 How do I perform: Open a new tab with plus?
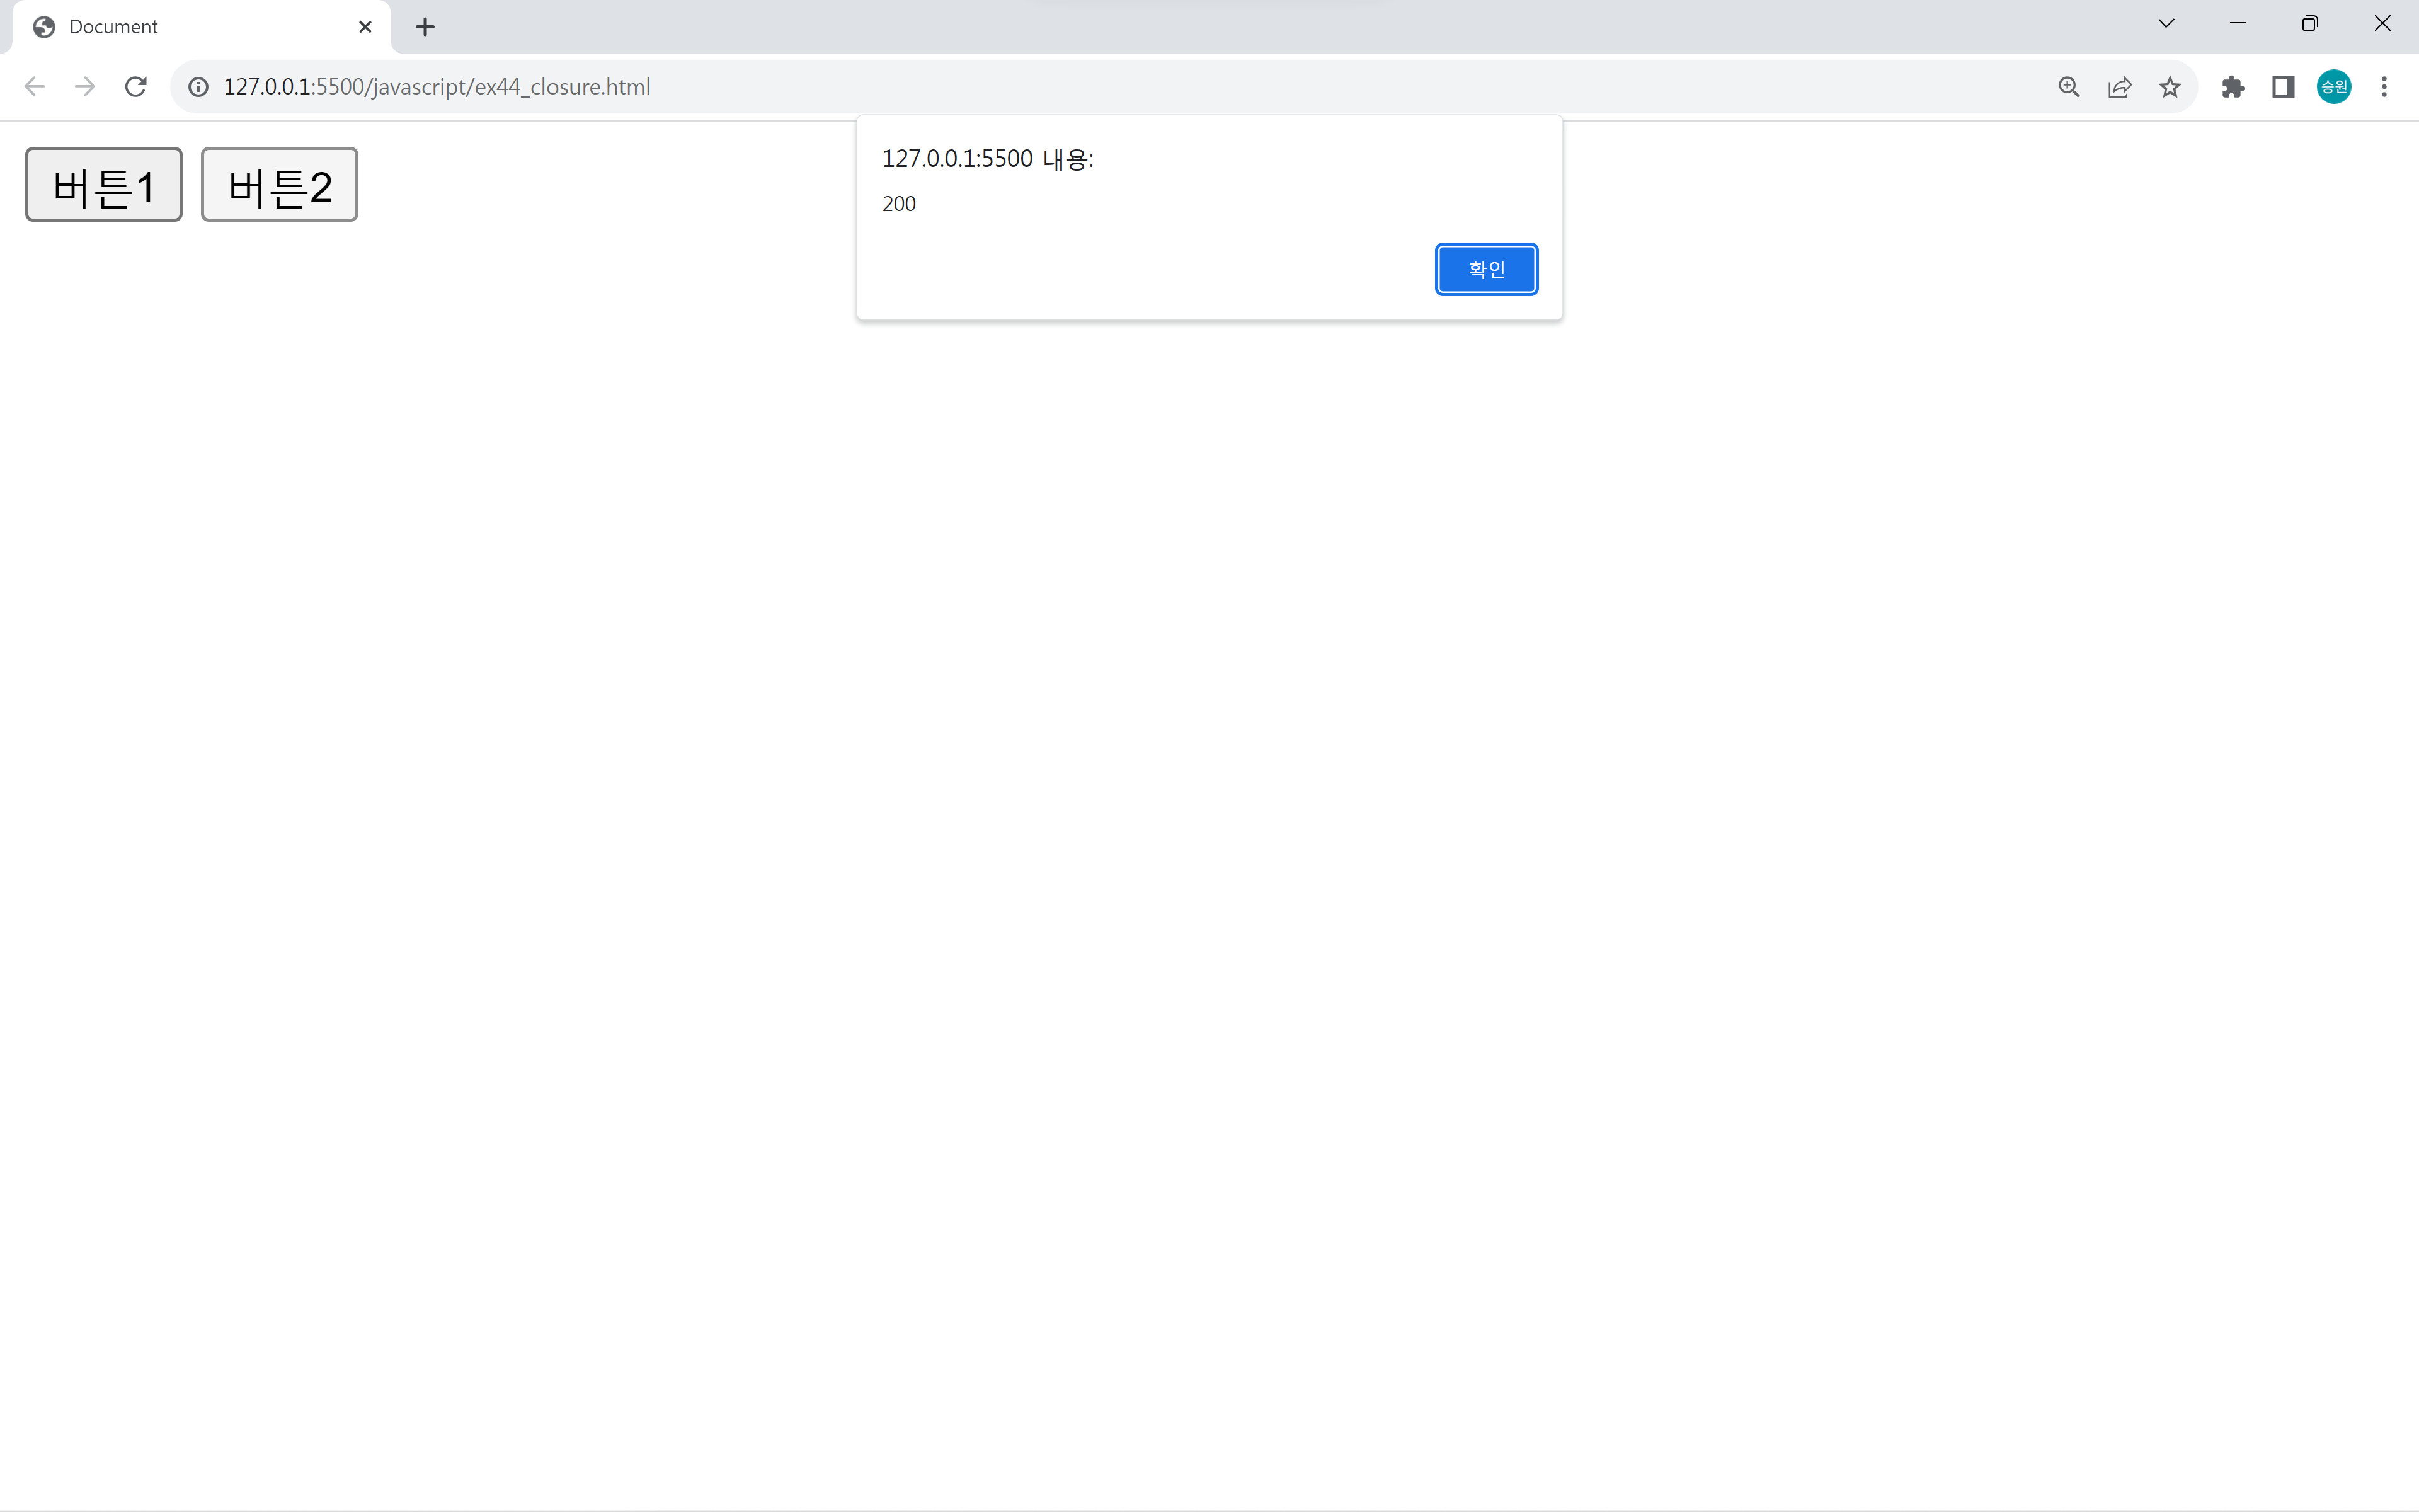click(425, 27)
